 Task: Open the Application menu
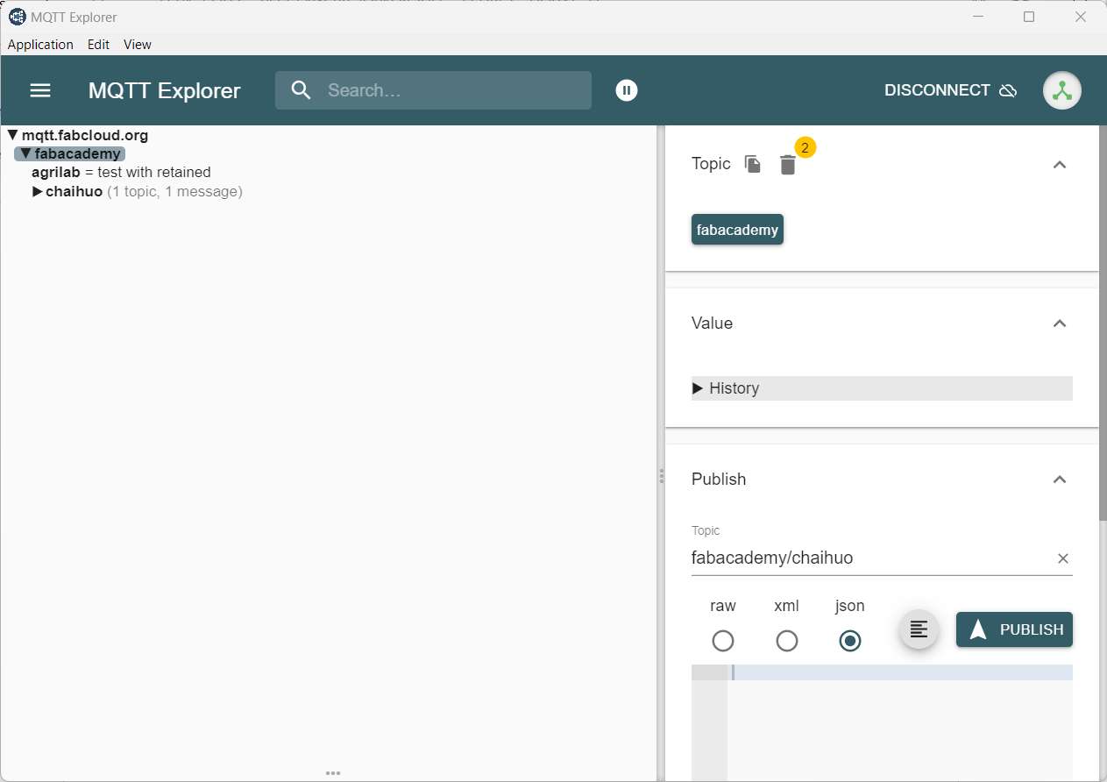click(x=40, y=45)
